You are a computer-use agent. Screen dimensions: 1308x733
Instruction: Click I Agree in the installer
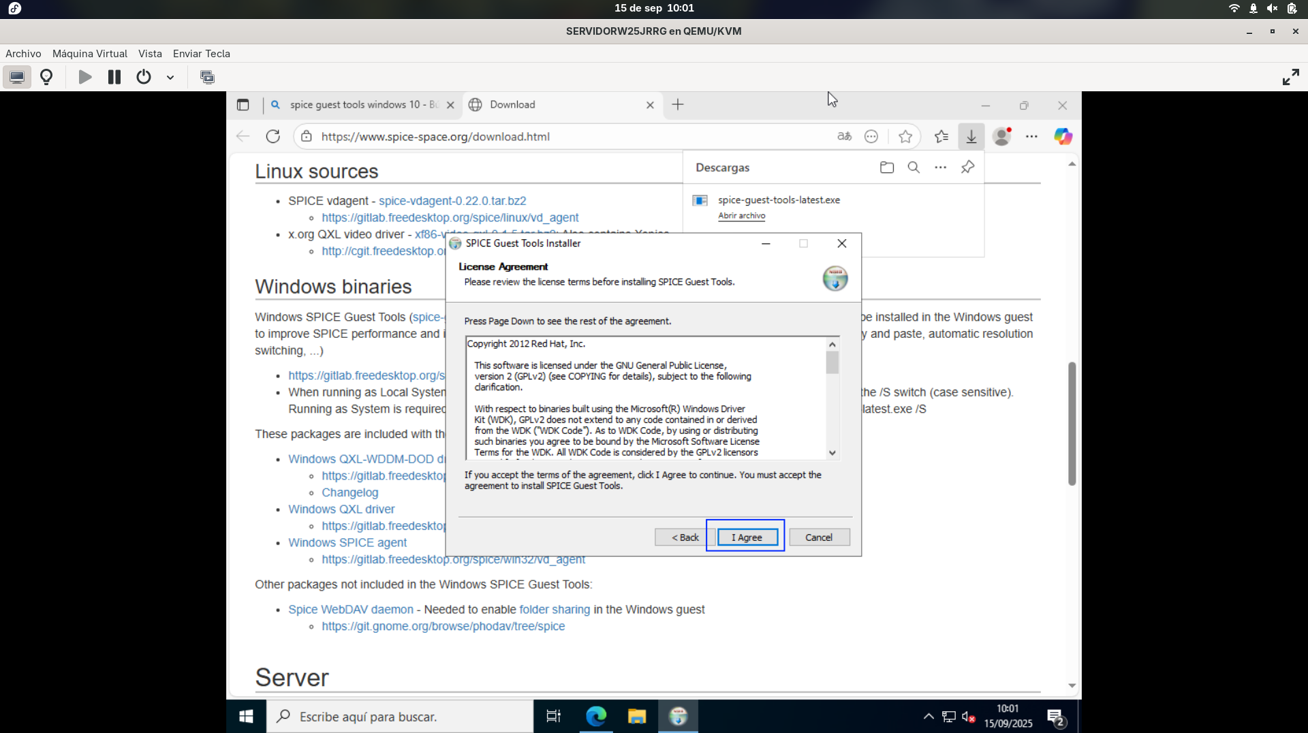(747, 537)
